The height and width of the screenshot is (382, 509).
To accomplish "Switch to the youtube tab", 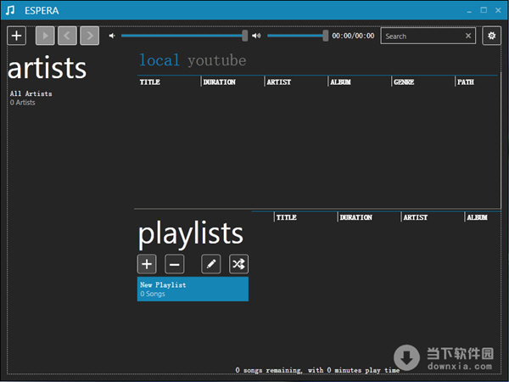I will coord(216,60).
